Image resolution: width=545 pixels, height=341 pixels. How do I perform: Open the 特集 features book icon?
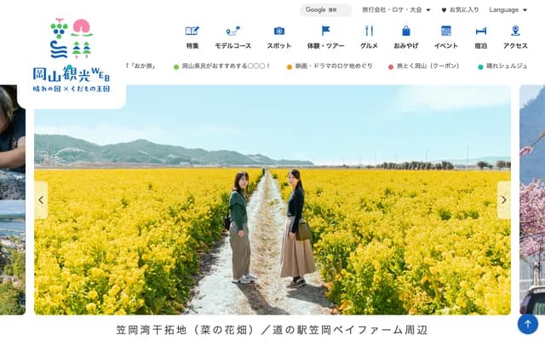(192, 32)
